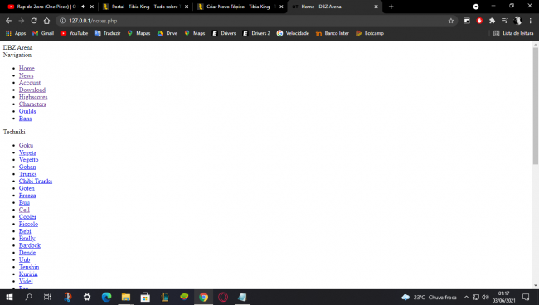Mute the Rap do Zoro tab audio
This screenshot has height=305, width=539.
pos(83,7)
